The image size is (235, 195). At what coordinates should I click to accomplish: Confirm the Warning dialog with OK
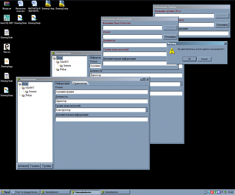189,59
